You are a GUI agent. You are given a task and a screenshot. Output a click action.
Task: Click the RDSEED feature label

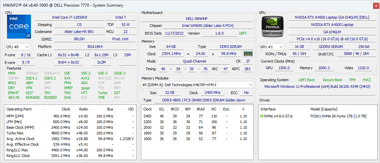tap(50, 97)
